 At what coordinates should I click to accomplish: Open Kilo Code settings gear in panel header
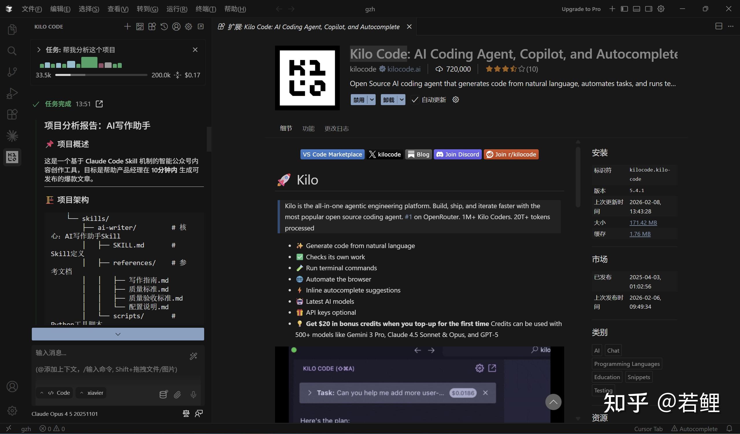pos(189,27)
